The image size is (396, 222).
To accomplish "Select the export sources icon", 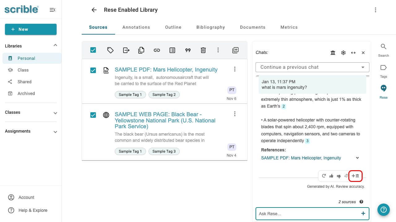I will point(126,50).
